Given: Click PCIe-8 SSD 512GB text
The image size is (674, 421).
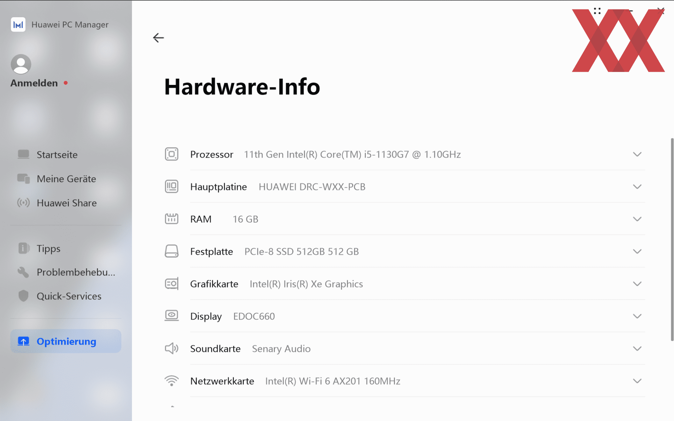Looking at the screenshot, I should point(302,252).
